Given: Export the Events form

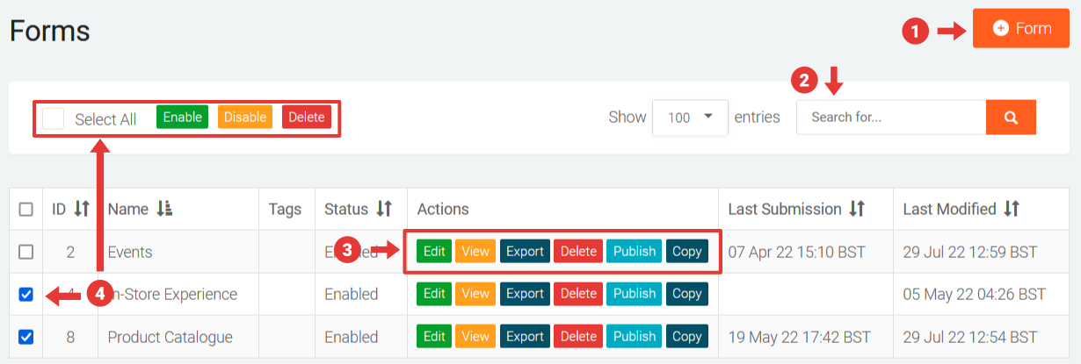Looking at the screenshot, I should pos(525,252).
